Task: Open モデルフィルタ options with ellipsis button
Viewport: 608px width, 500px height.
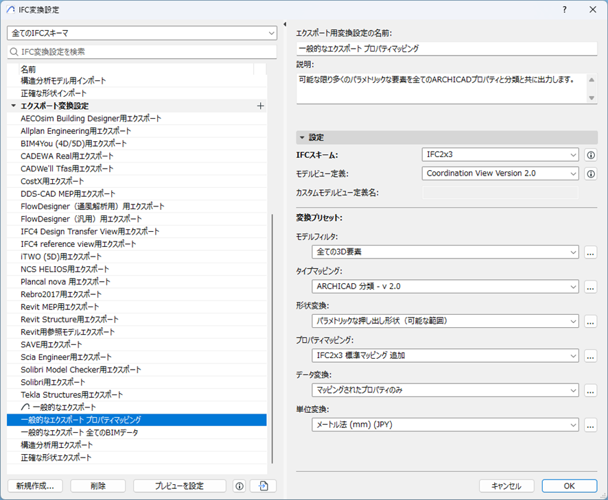Action: click(x=591, y=252)
